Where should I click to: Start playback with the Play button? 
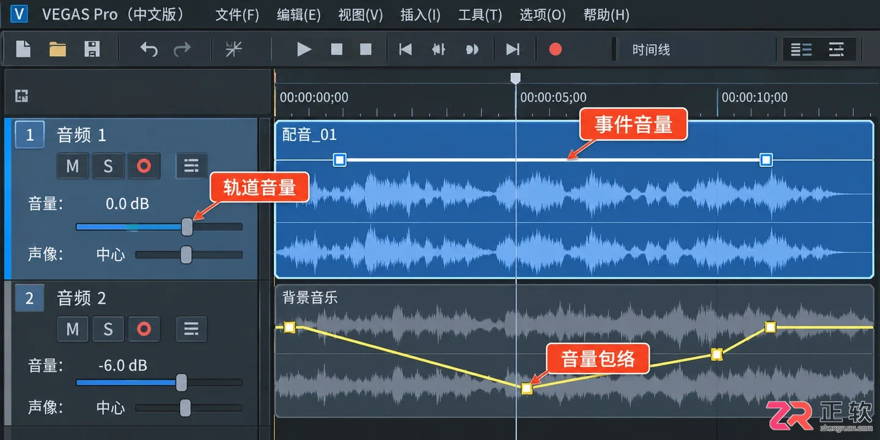[304, 49]
